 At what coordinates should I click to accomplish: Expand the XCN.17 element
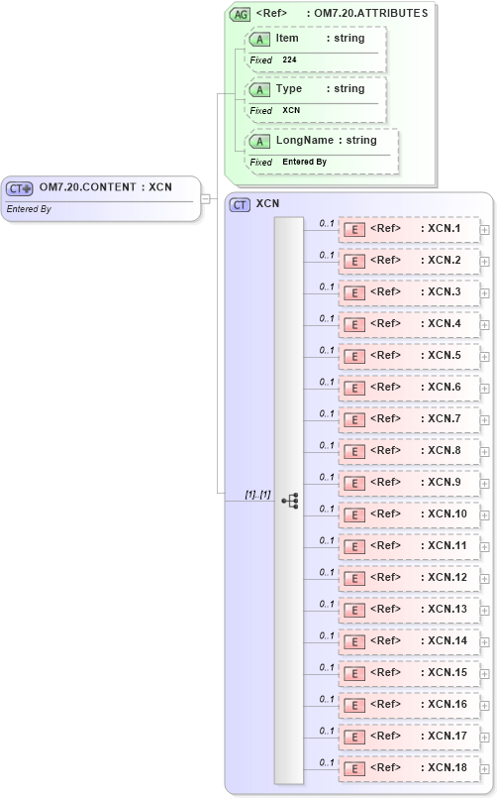pyautogui.click(x=484, y=738)
